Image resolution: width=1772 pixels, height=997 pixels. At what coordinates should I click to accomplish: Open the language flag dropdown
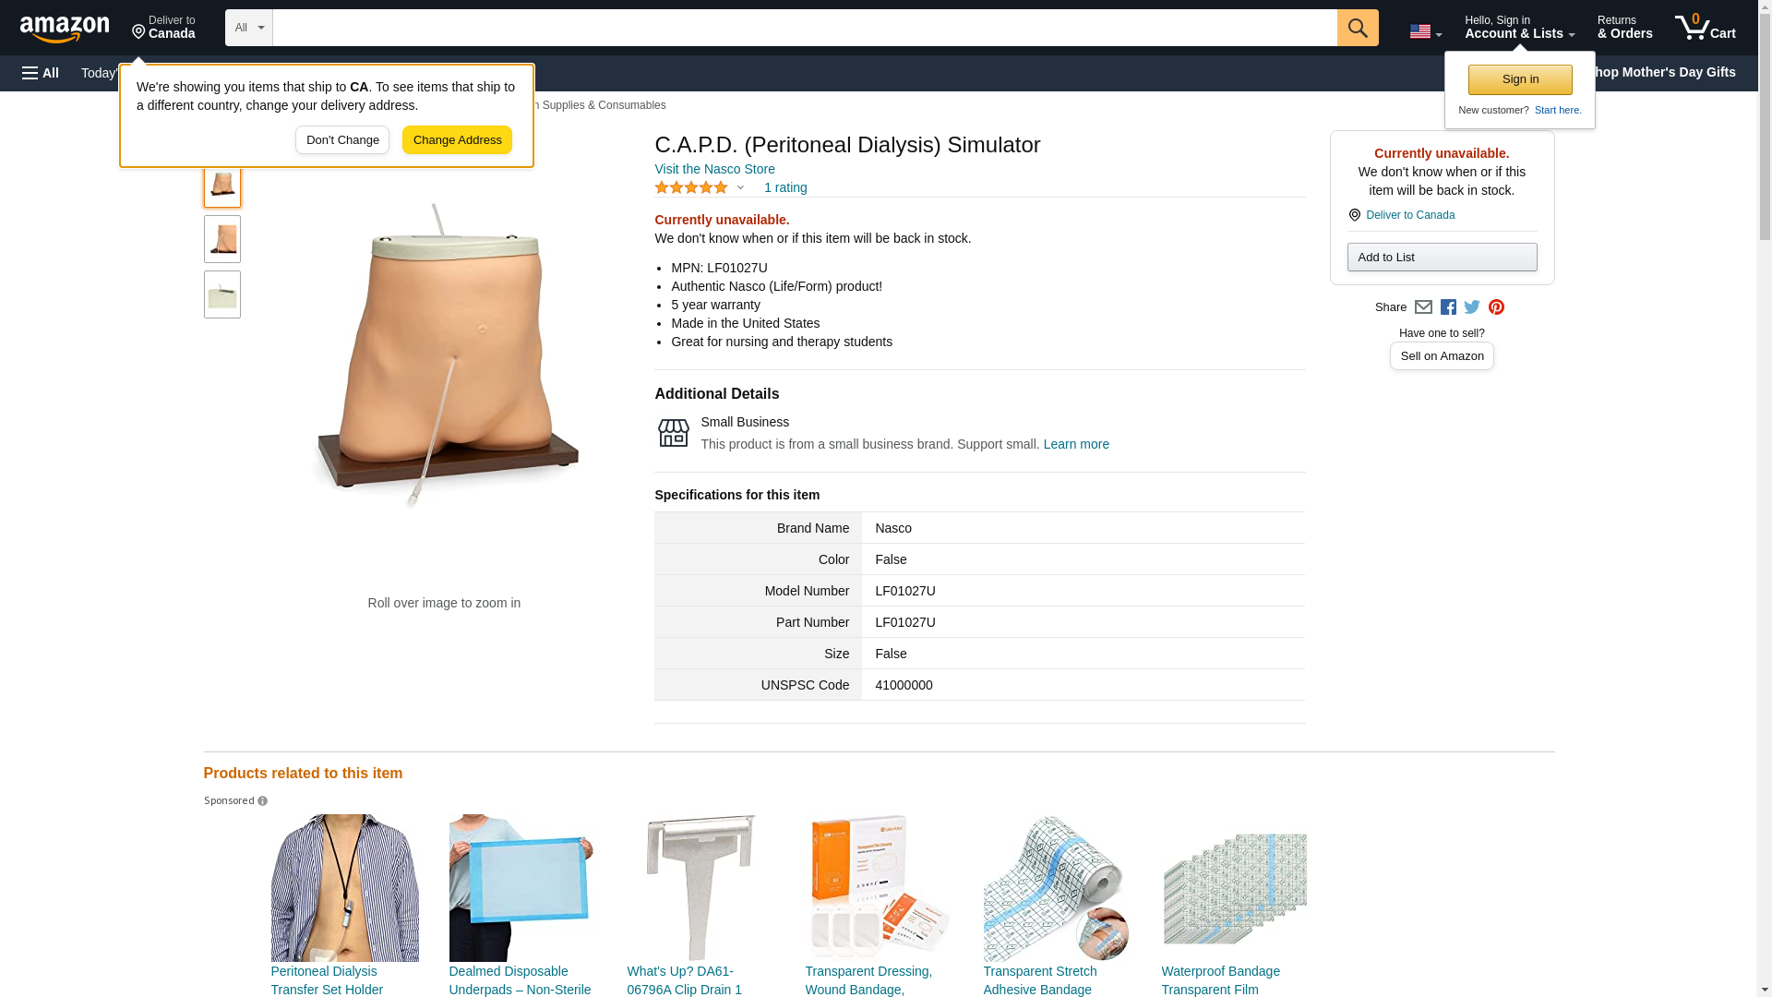tap(1425, 32)
